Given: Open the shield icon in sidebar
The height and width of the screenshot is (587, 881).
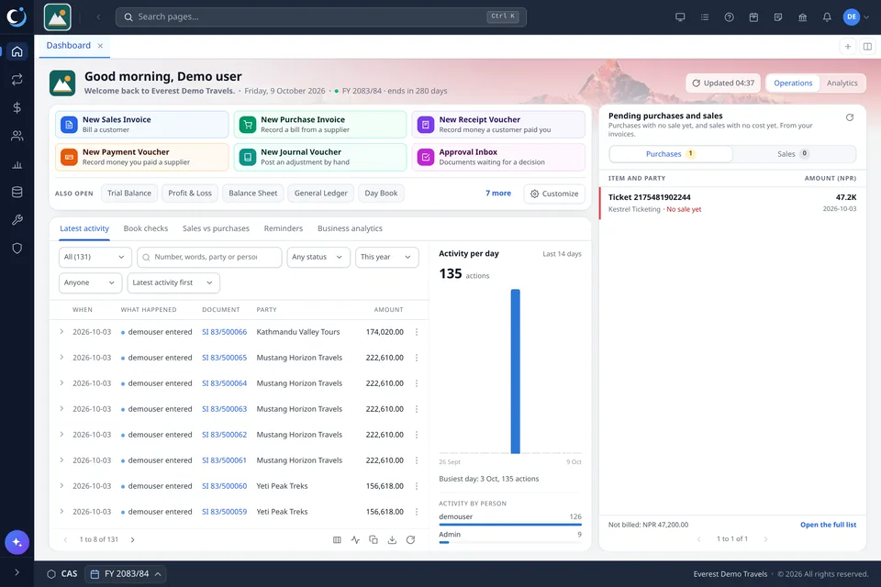Looking at the screenshot, I should click(17, 249).
